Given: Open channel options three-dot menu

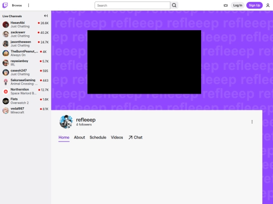Looking at the screenshot, I should (x=252, y=122).
